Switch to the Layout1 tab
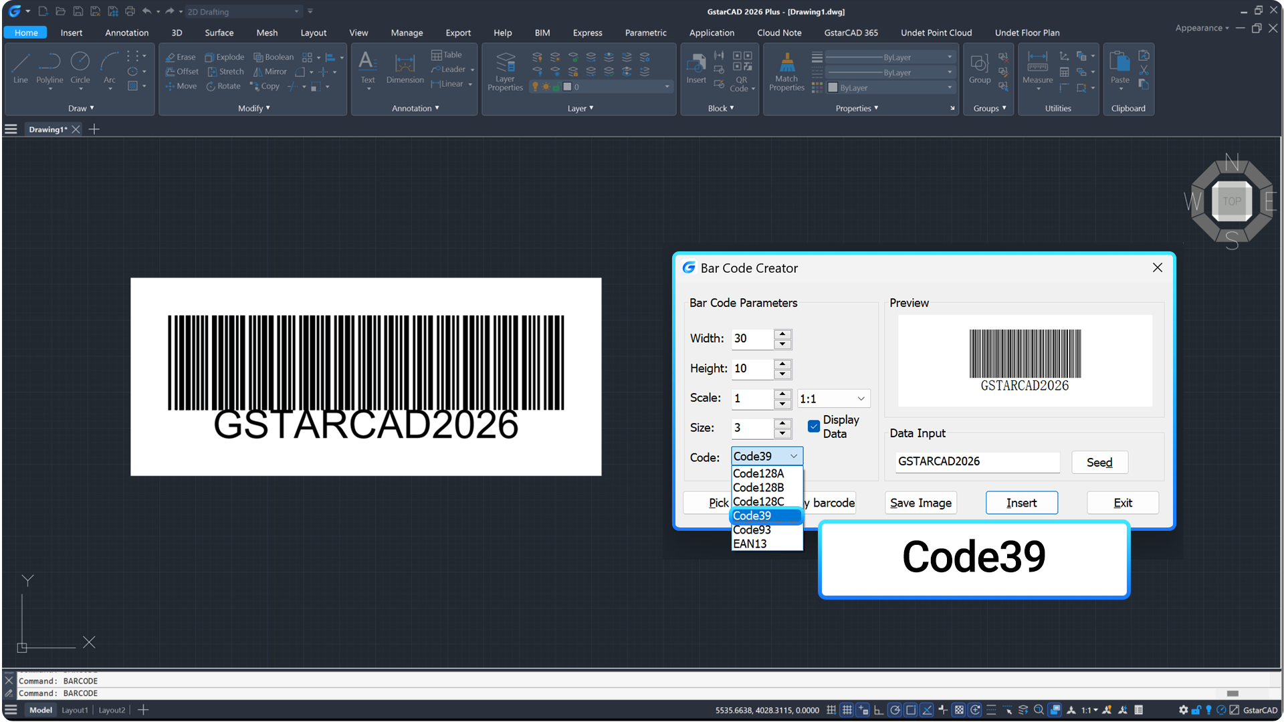This screenshot has width=1284, height=722. tap(74, 710)
